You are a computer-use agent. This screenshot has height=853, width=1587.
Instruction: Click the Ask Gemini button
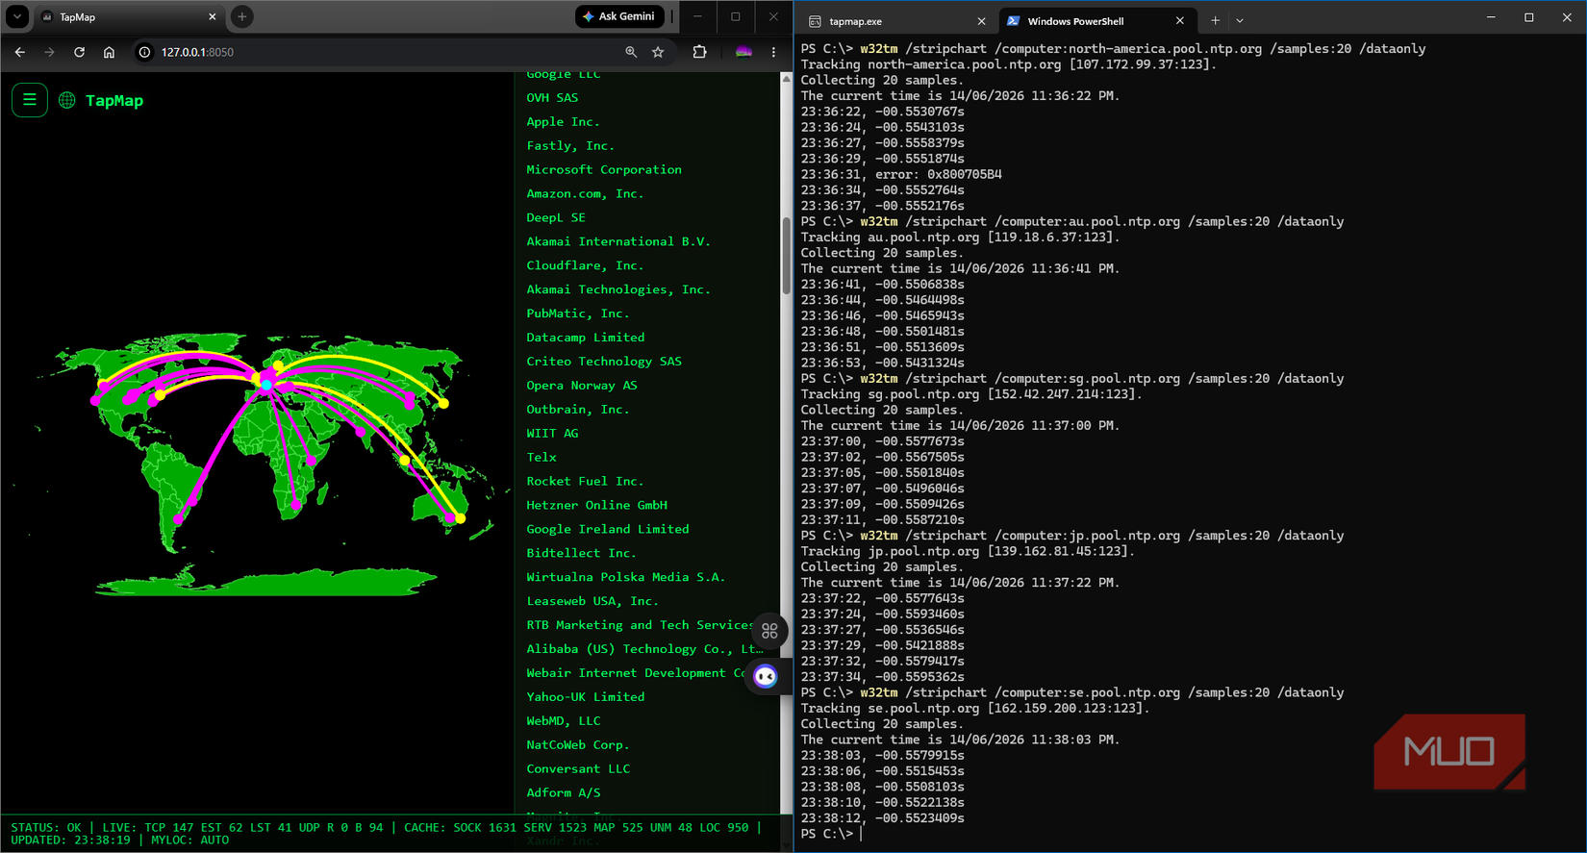pos(619,16)
